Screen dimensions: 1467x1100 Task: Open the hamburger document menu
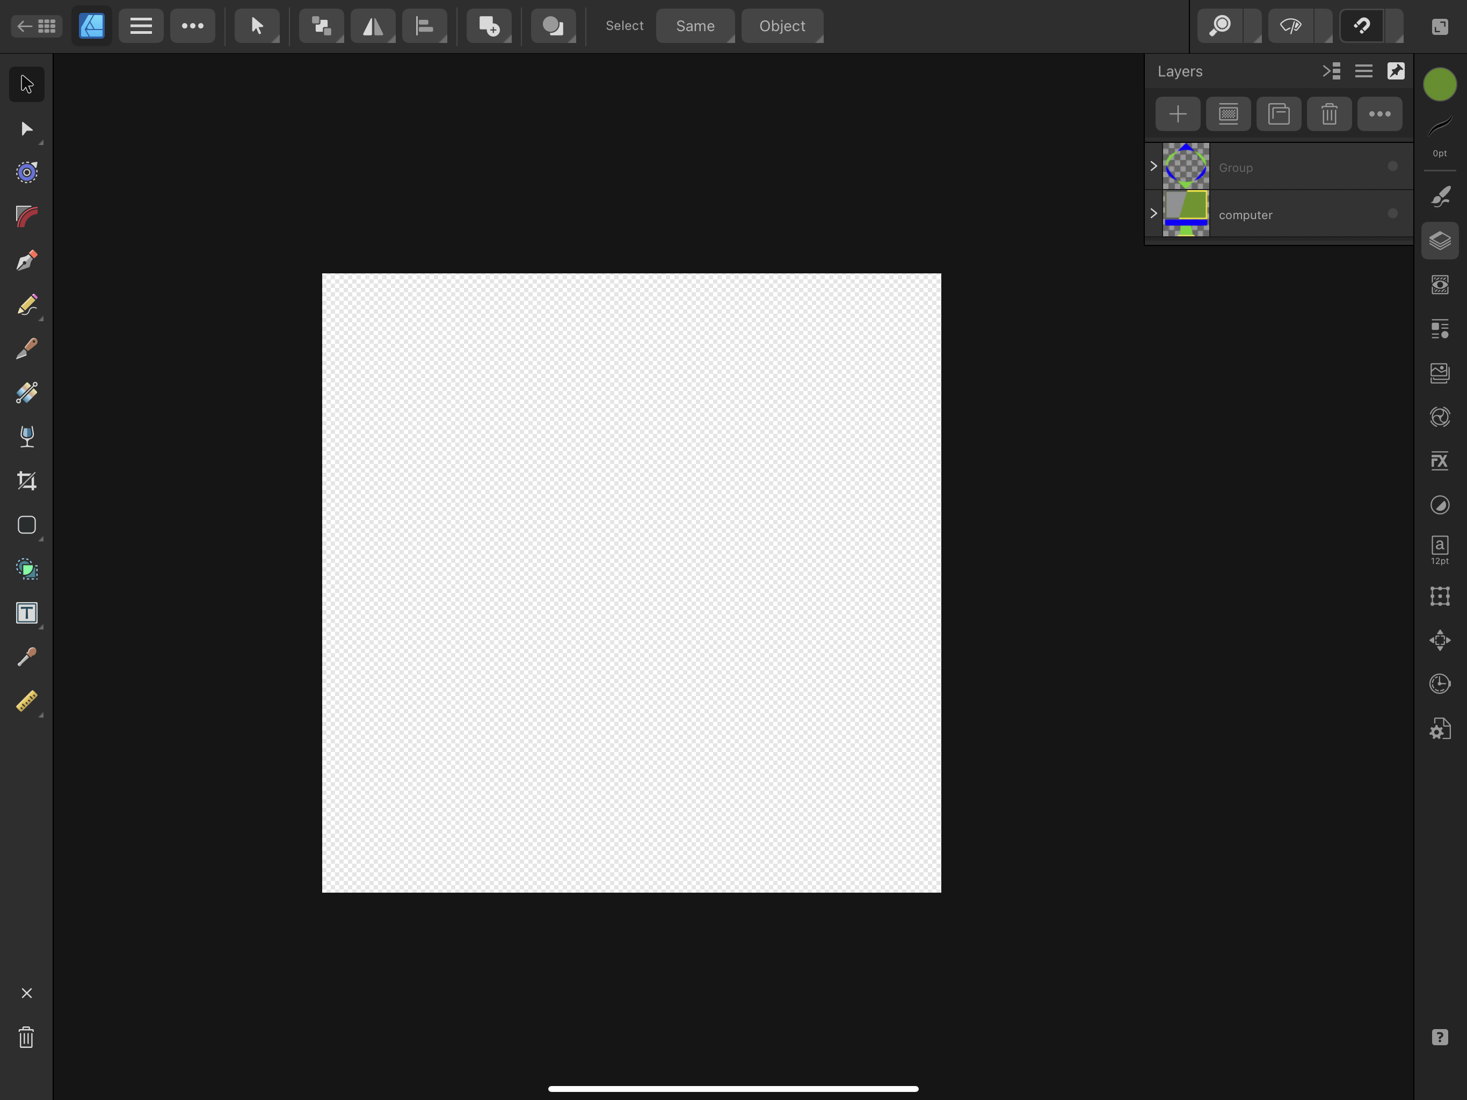(x=141, y=26)
